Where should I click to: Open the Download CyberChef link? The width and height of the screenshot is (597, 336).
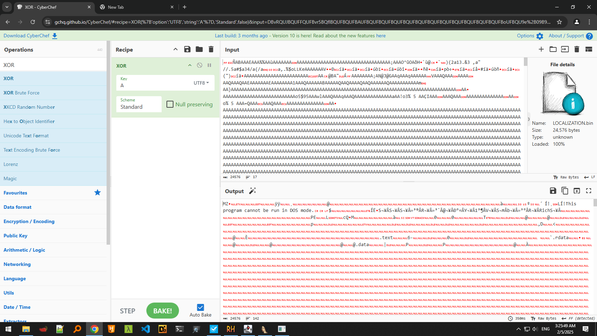tap(30, 36)
